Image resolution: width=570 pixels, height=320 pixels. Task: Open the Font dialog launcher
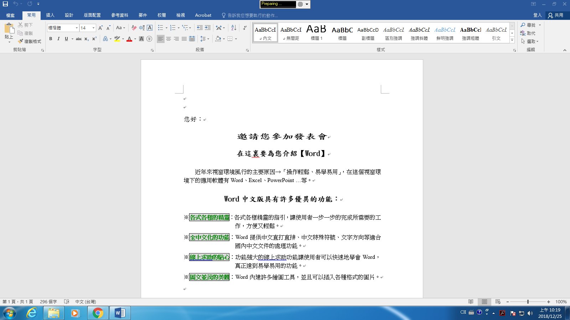[x=152, y=50]
